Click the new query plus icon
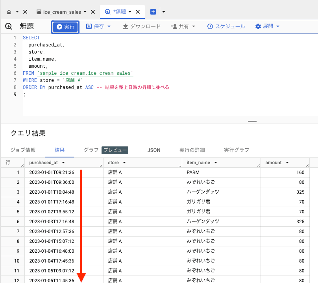The image size is (318, 283). [153, 12]
